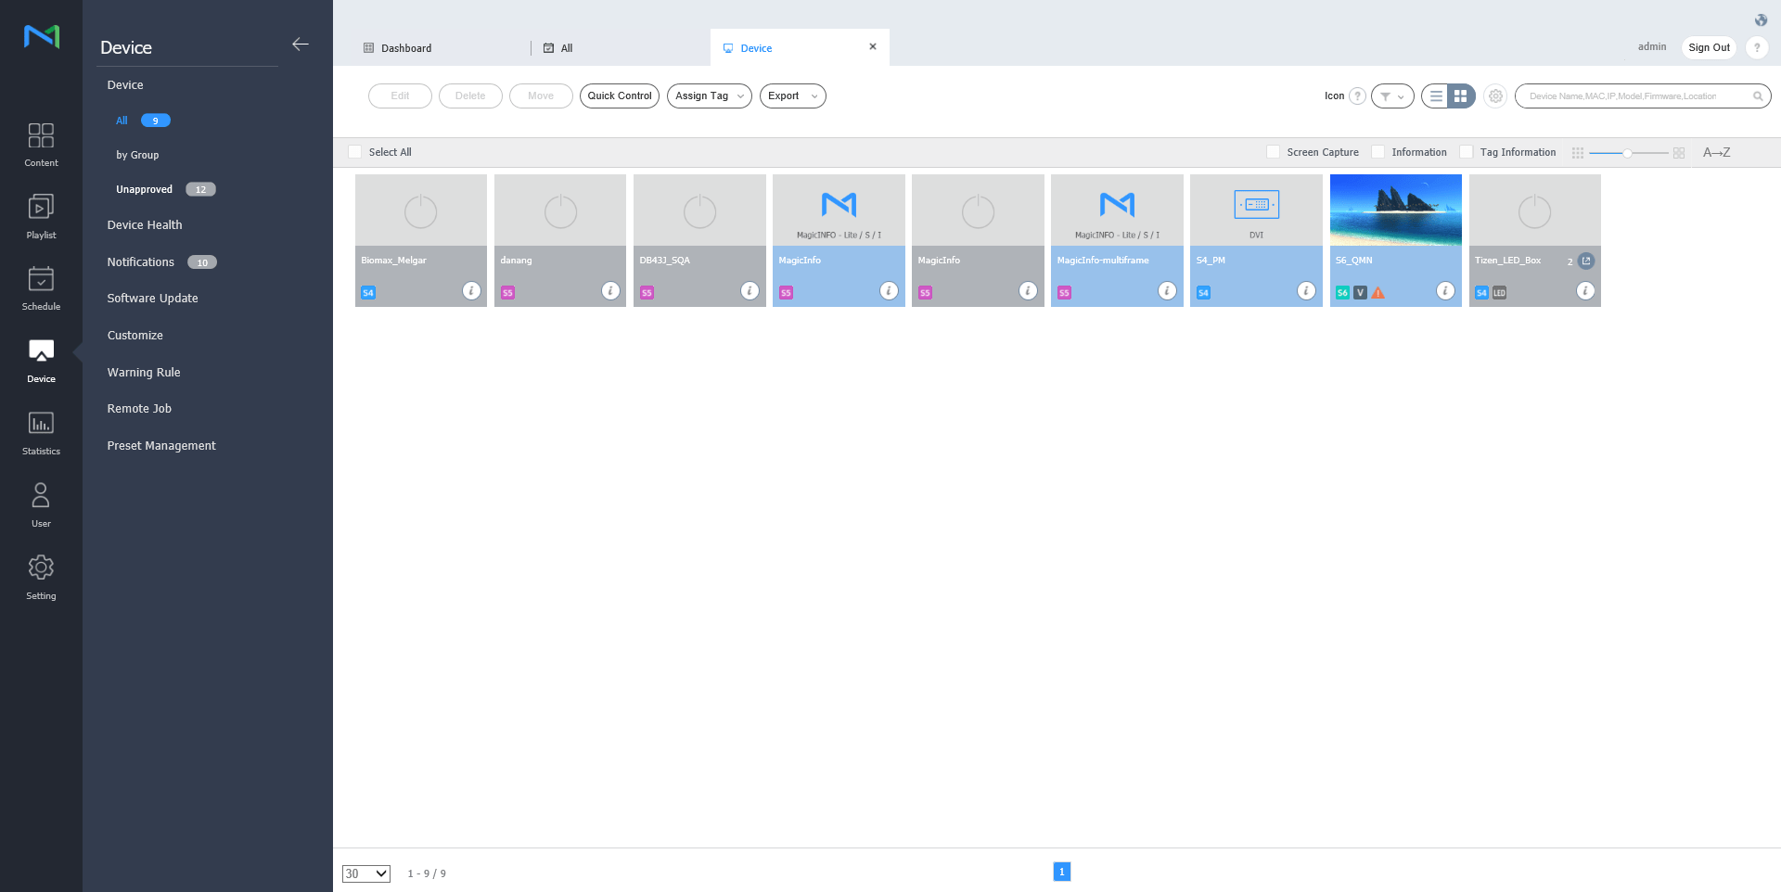This screenshot has height=892, width=1781.
Task: Open the page size dropdown showing 30
Action: click(366, 873)
